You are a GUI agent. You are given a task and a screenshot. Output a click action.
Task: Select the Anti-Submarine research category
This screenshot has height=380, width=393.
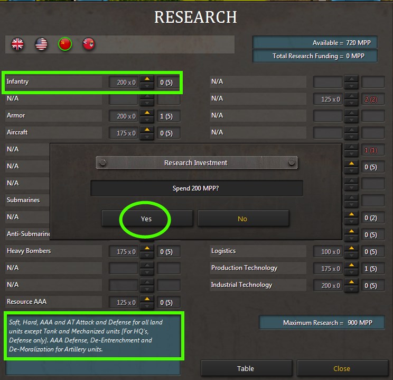pyautogui.click(x=27, y=234)
